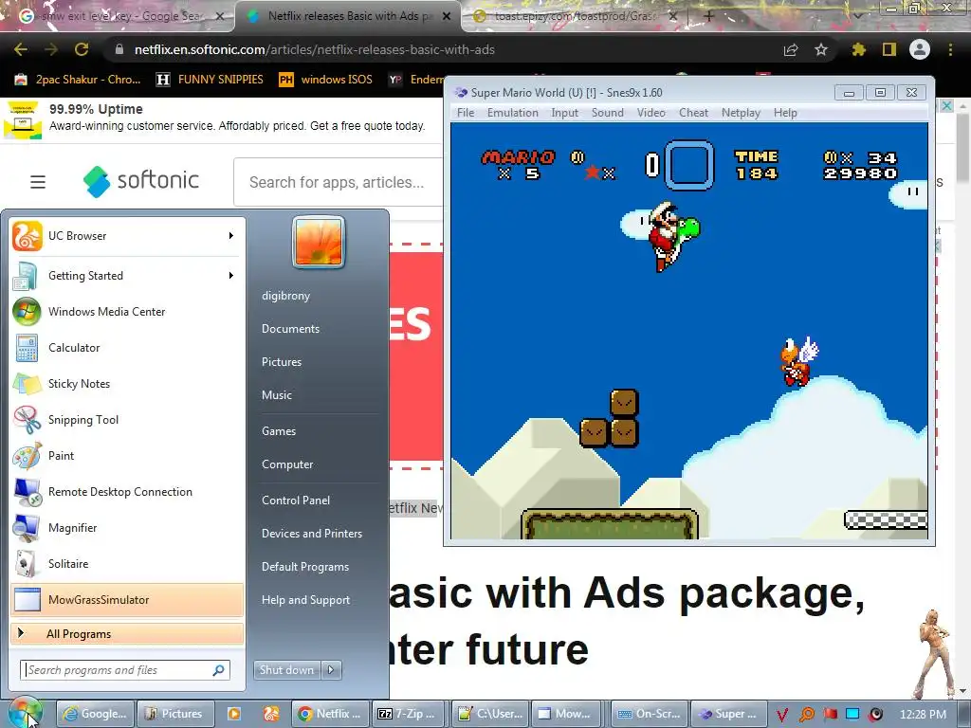Image resolution: width=971 pixels, height=728 pixels.
Task: Open FUNNY SNIPPIES bookmark
Action: (210, 80)
